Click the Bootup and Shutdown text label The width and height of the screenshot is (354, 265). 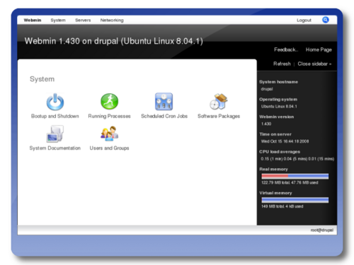coord(55,116)
